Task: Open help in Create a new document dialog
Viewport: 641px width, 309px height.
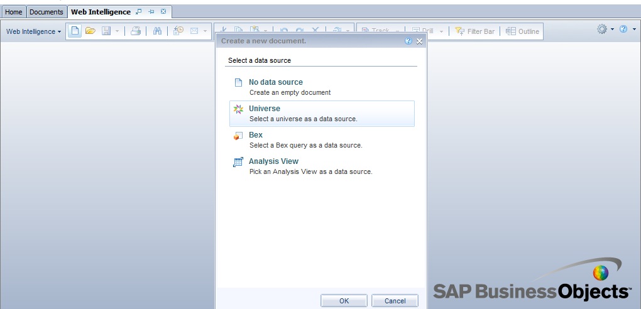Action: pos(408,41)
